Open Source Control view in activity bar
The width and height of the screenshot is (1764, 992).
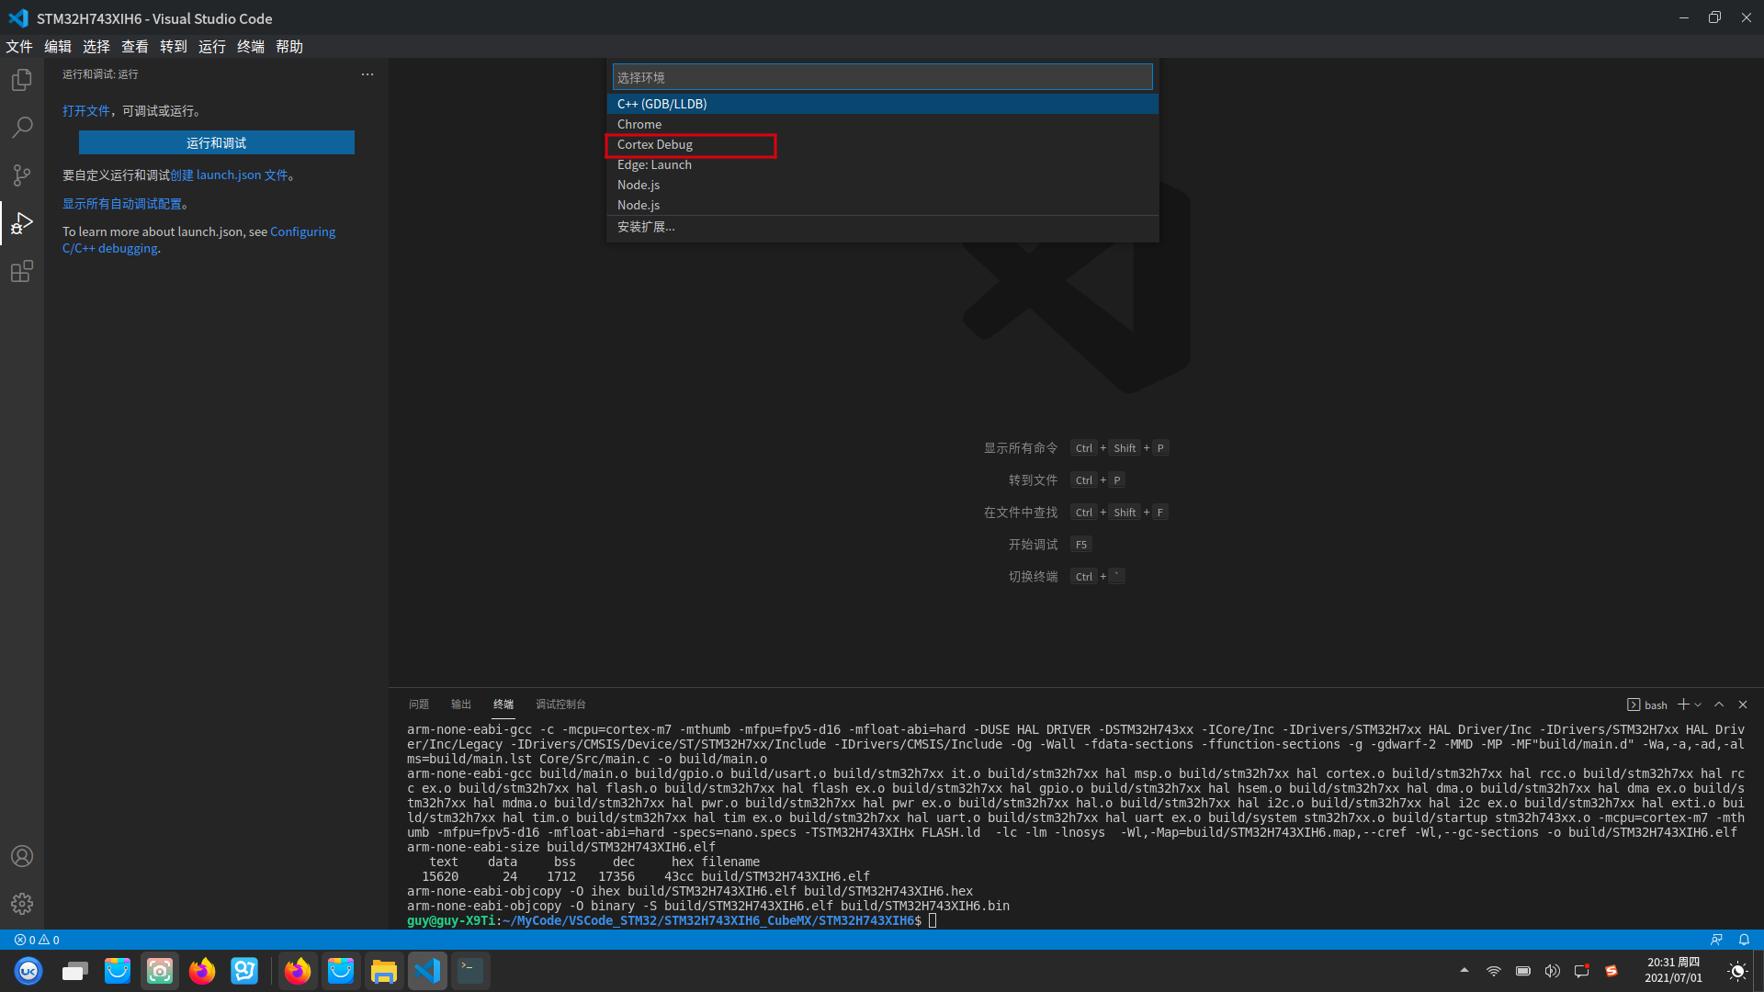[x=22, y=175]
